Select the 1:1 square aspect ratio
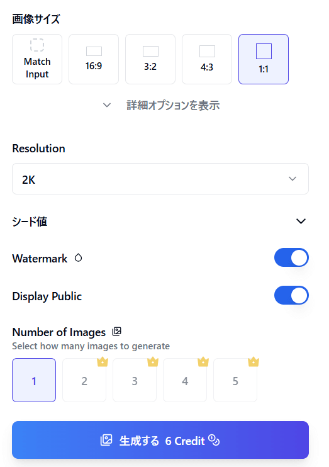329x467 pixels. [263, 59]
